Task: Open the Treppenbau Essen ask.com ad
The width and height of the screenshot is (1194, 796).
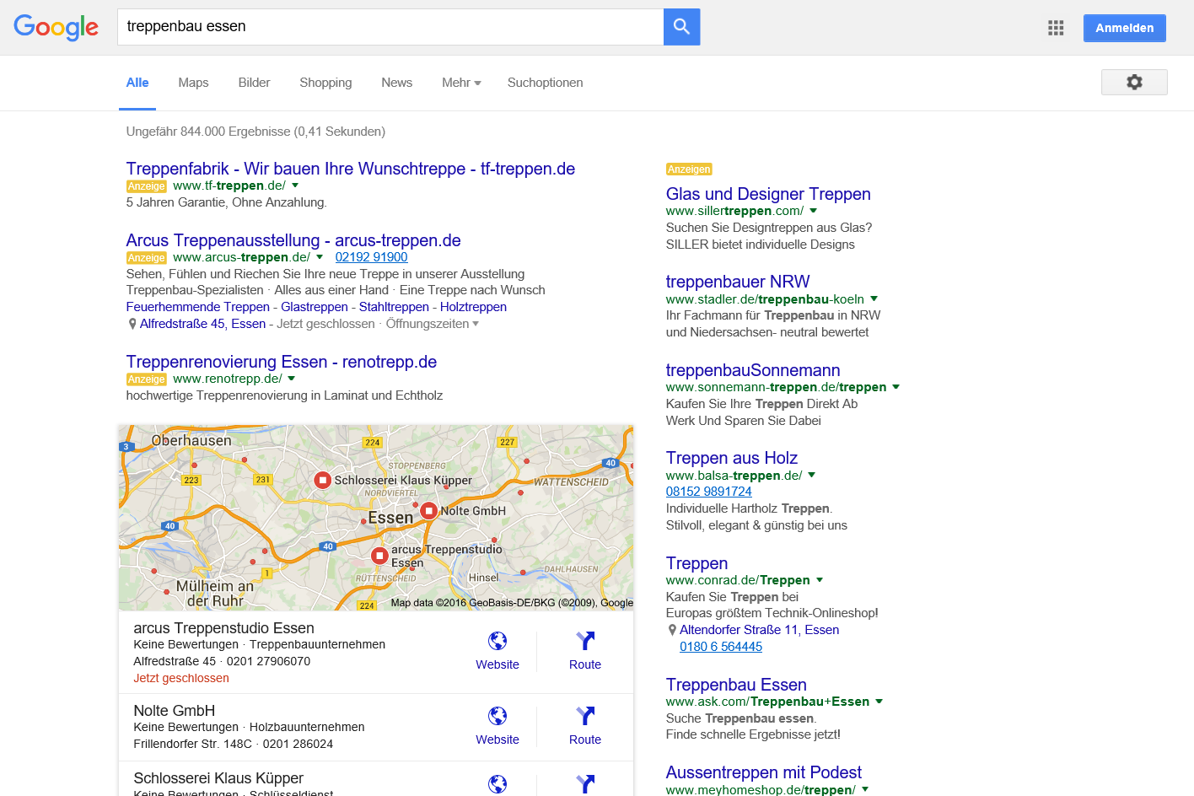Action: [736, 685]
